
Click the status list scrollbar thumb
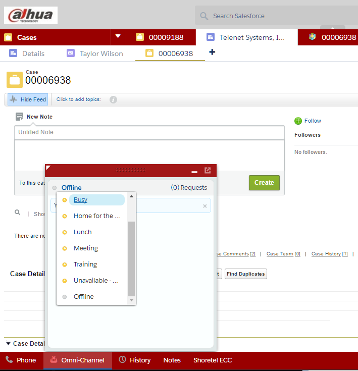132,259
